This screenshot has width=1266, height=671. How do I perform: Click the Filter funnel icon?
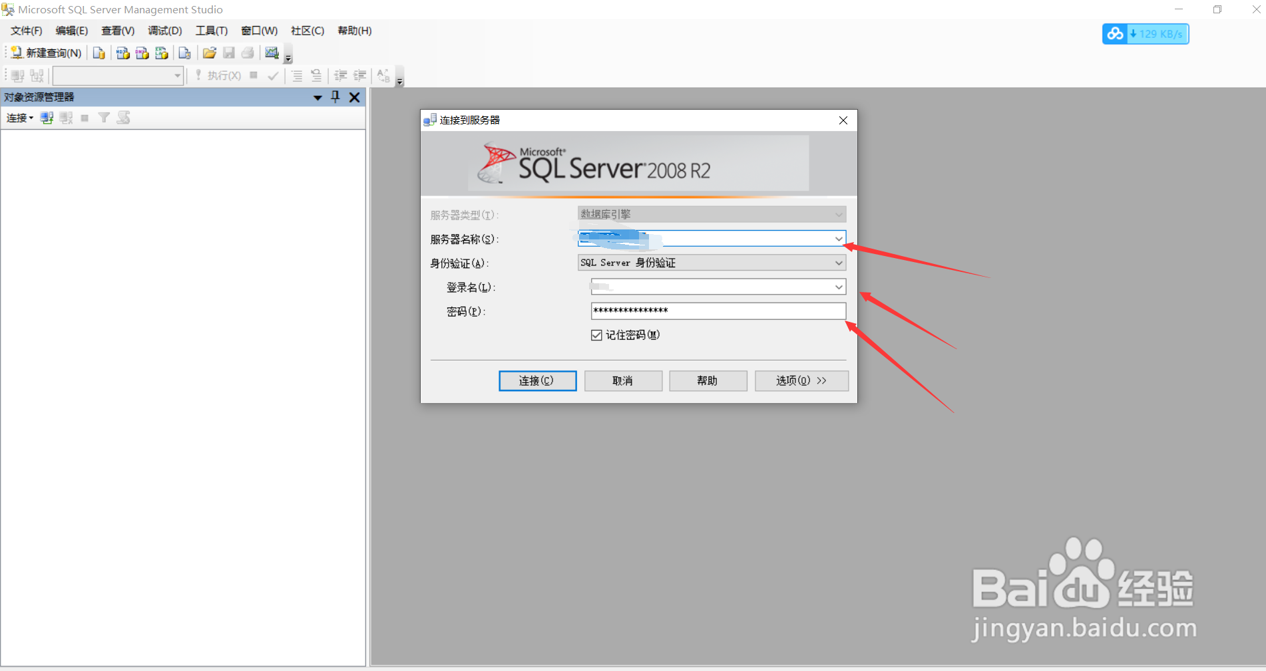pos(104,118)
